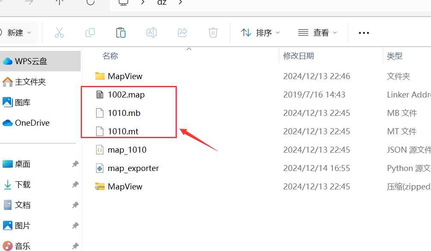Click the 文件夹 type cell
The height and width of the screenshot is (251, 431).
(399, 76)
